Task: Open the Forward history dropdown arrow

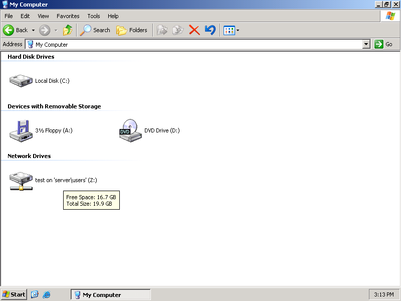Action: [56, 30]
